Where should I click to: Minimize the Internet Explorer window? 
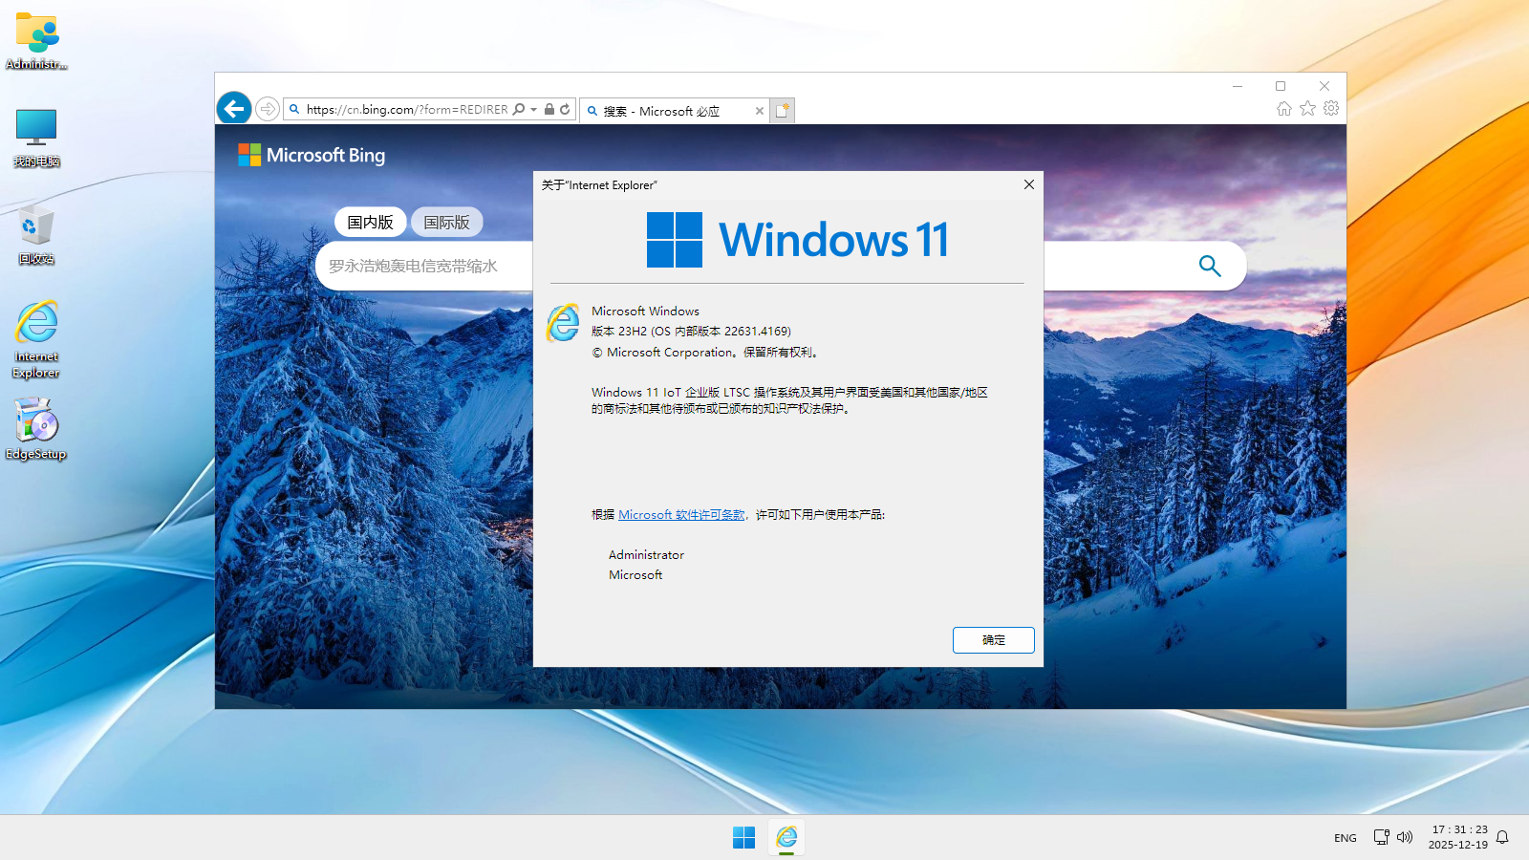[1238, 86]
